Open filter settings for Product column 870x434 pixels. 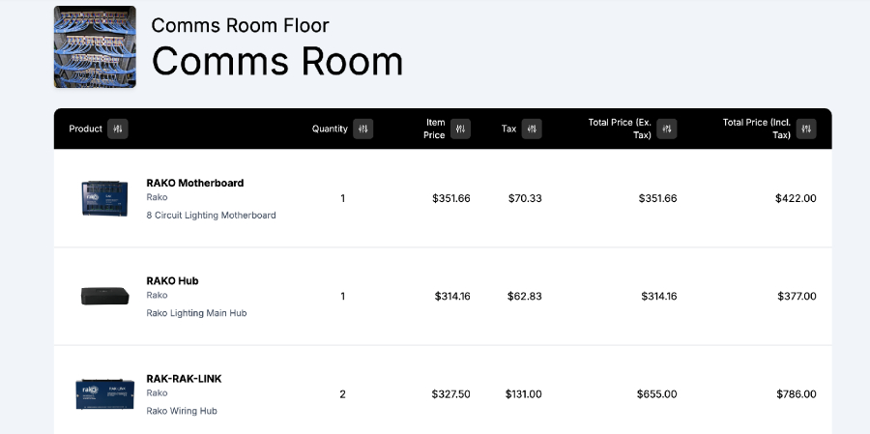tap(118, 129)
